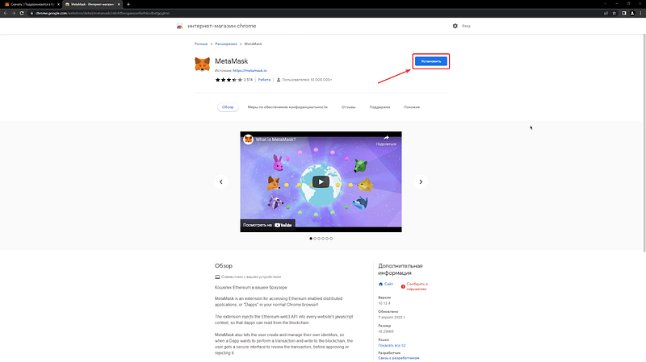Go forward in browser history
Image resolution: width=646 pixels, height=362 pixels.
pyautogui.click(x=14, y=13)
